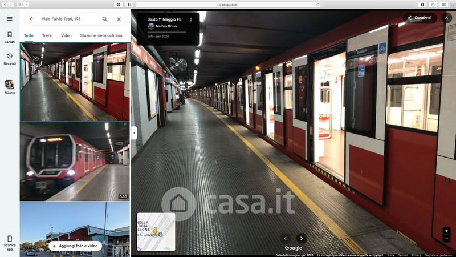Screen dimensions: 456x257
Task: Click the back arrow in search box
Action: (x=32, y=19)
